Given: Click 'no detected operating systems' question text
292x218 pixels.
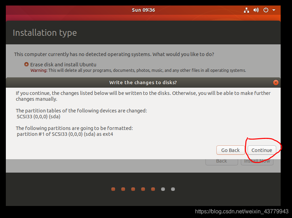Looking at the screenshot, I should coord(114,54).
